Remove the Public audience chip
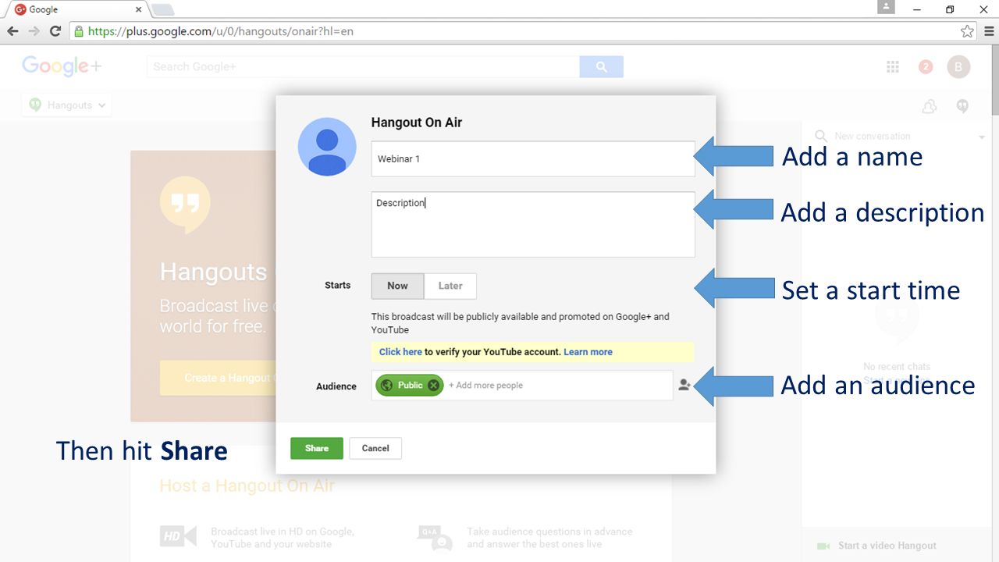 pos(433,385)
